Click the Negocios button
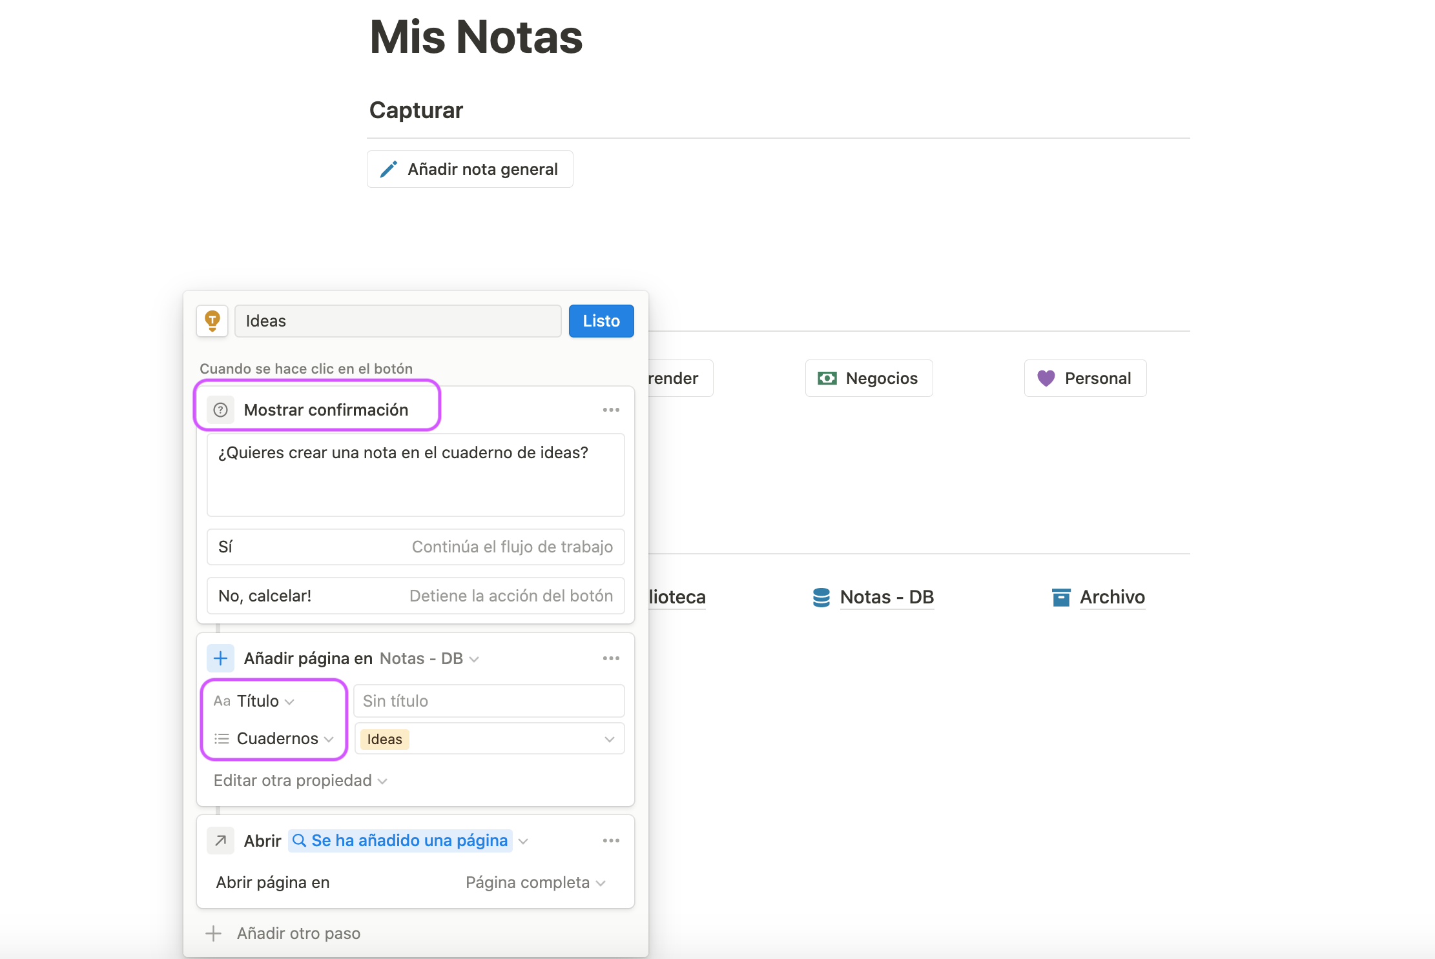 pos(869,378)
